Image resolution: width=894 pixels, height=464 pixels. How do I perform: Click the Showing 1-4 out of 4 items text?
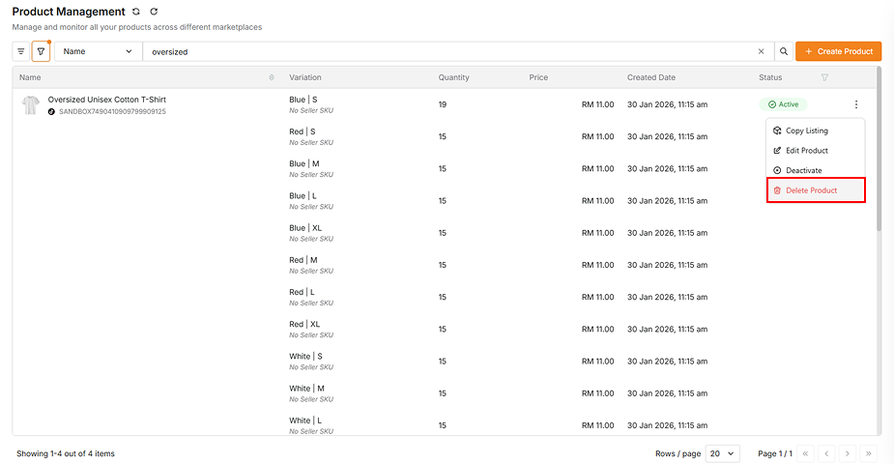click(x=66, y=453)
